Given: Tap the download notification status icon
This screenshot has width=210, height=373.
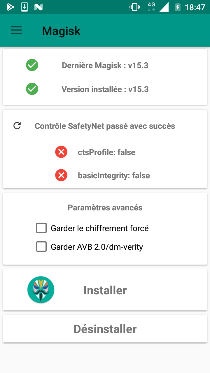Looking at the screenshot, I should pyautogui.click(x=24, y=7).
